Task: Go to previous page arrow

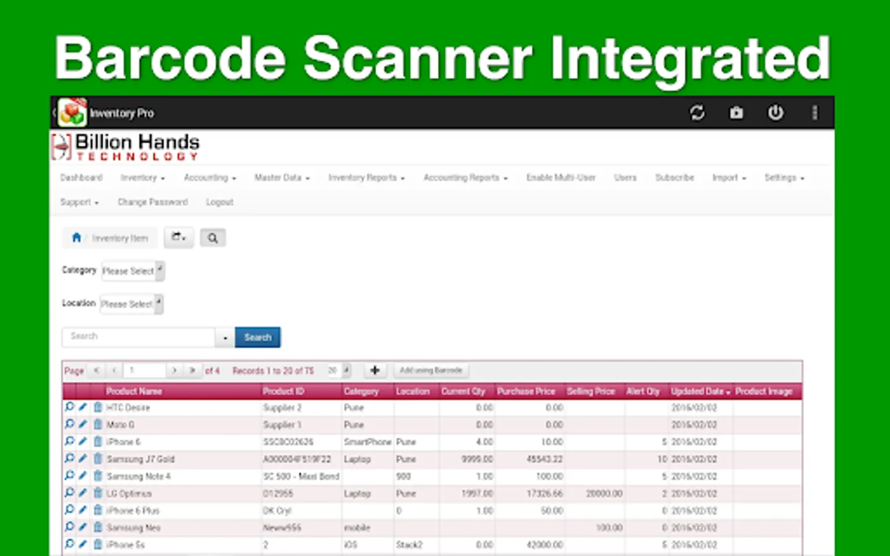Action: tap(114, 371)
